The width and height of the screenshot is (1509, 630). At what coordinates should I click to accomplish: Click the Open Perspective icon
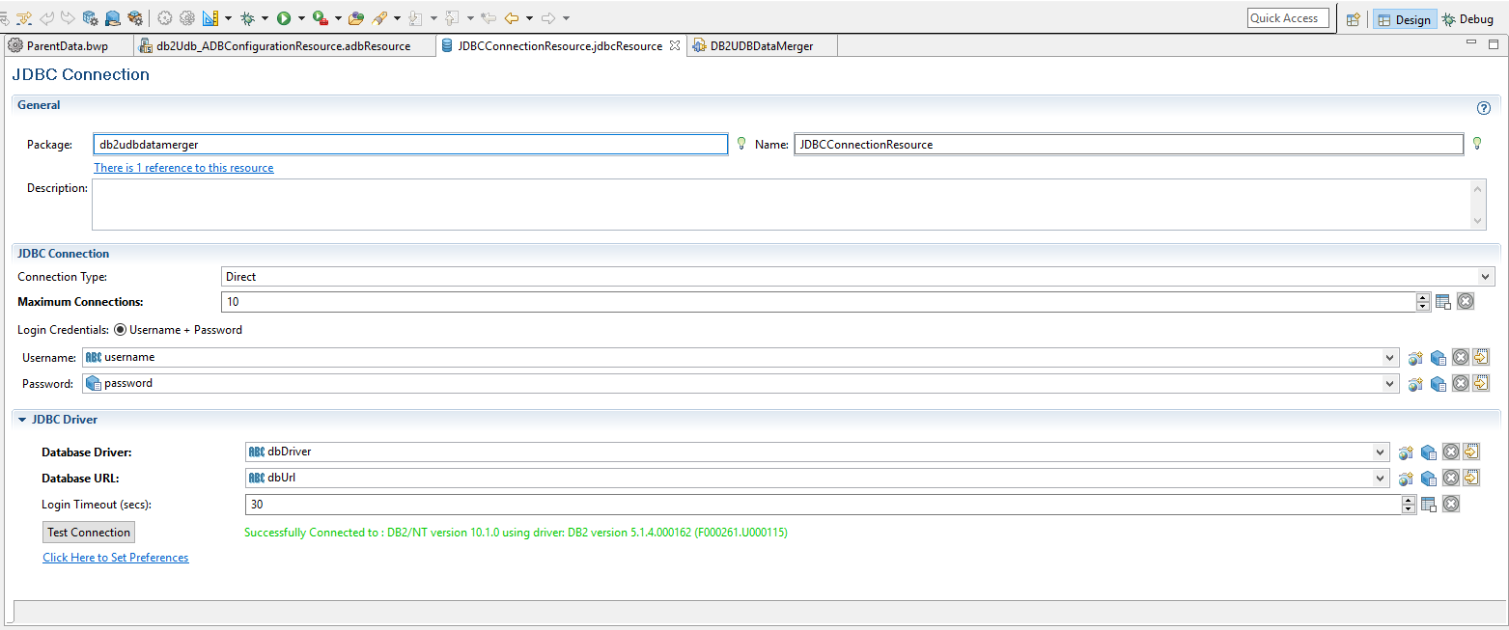(1354, 19)
